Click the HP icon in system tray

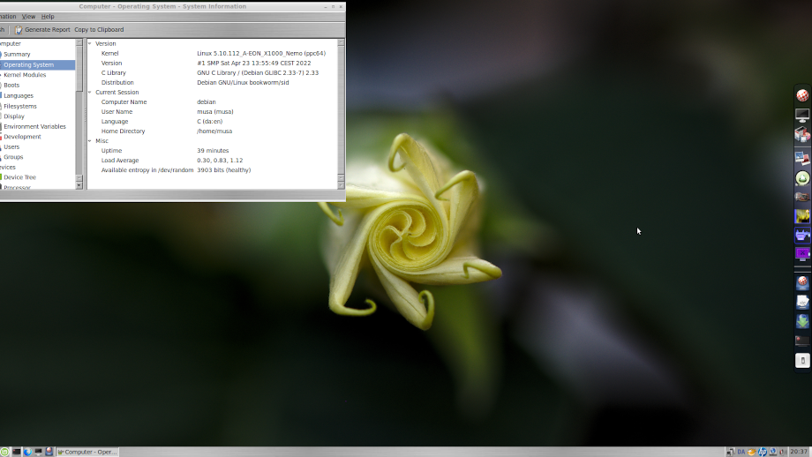(763, 452)
